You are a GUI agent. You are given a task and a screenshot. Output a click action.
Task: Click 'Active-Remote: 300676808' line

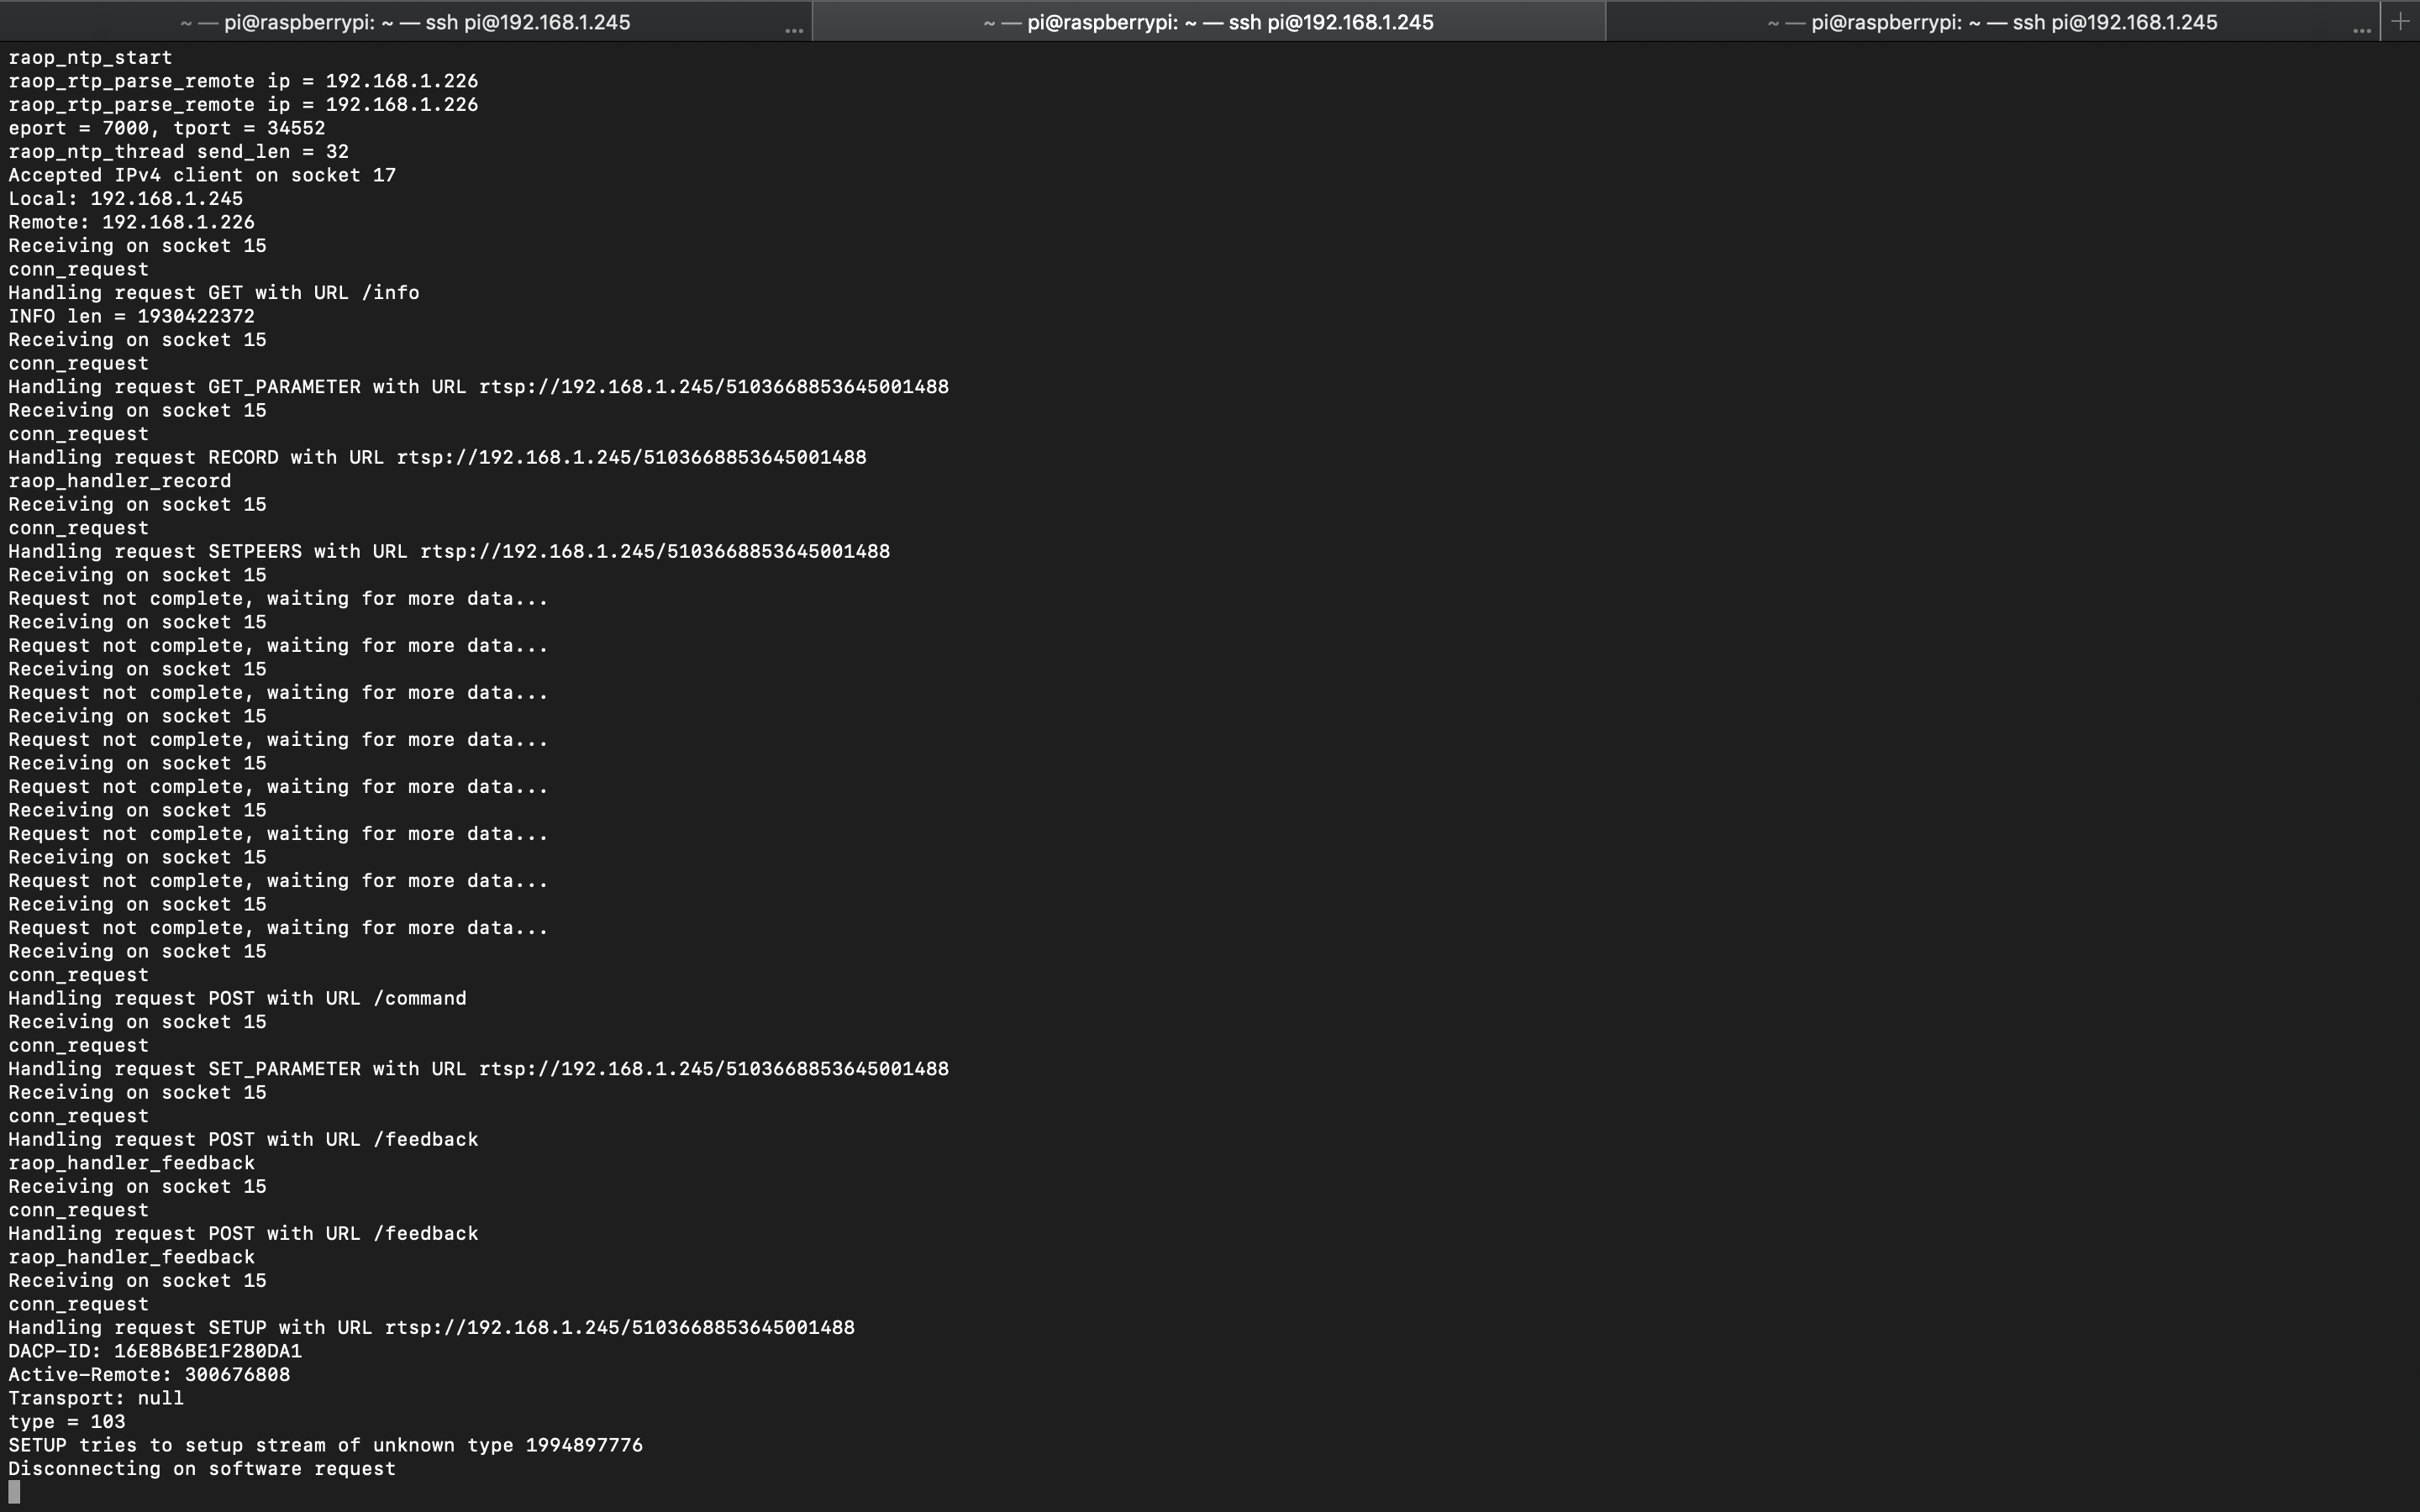point(149,1375)
